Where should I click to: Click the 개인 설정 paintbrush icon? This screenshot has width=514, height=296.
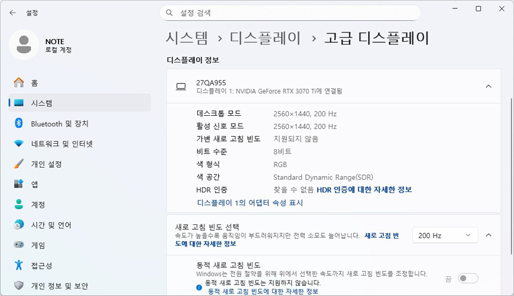19,164
